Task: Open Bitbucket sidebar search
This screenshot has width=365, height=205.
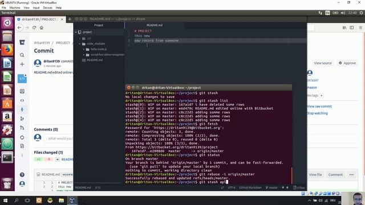Action: pyautogui.click(x=22, y=55)
